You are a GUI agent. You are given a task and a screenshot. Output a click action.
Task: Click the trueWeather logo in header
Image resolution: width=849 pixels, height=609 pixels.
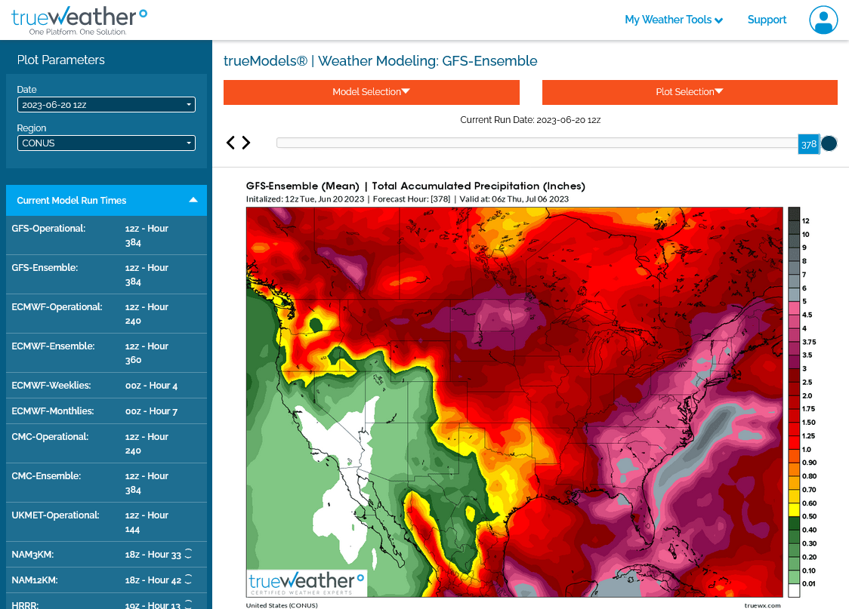79,20
